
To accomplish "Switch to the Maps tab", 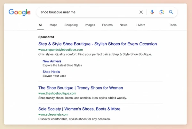I will pyautogui.click(x=53, y=25).
